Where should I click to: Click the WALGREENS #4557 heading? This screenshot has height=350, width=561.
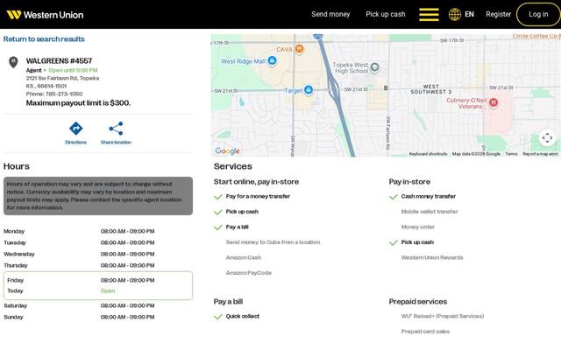(59, 60)
